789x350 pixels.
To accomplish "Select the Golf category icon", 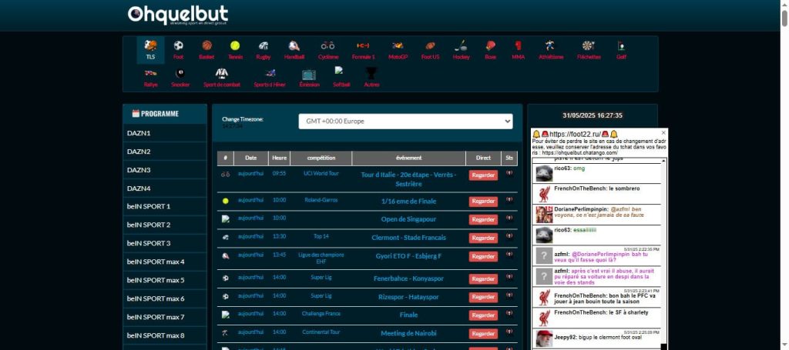I will (x=622, y=45).
